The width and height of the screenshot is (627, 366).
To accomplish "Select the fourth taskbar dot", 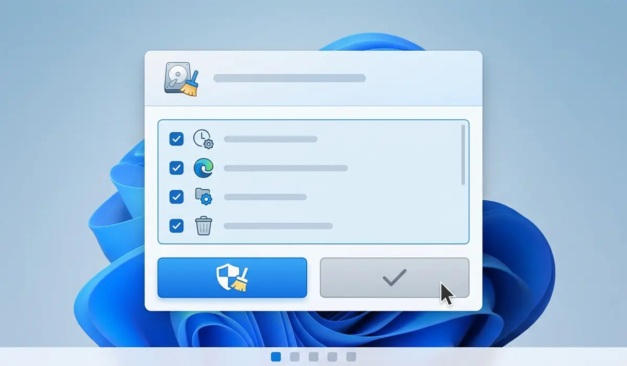I will tap(332, 357).
